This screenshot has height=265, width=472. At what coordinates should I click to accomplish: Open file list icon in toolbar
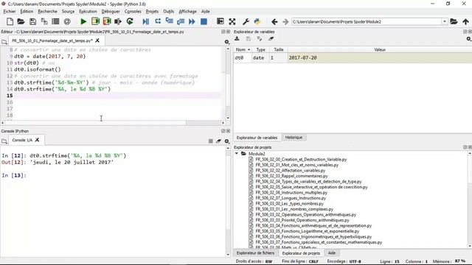pos(55,21)
